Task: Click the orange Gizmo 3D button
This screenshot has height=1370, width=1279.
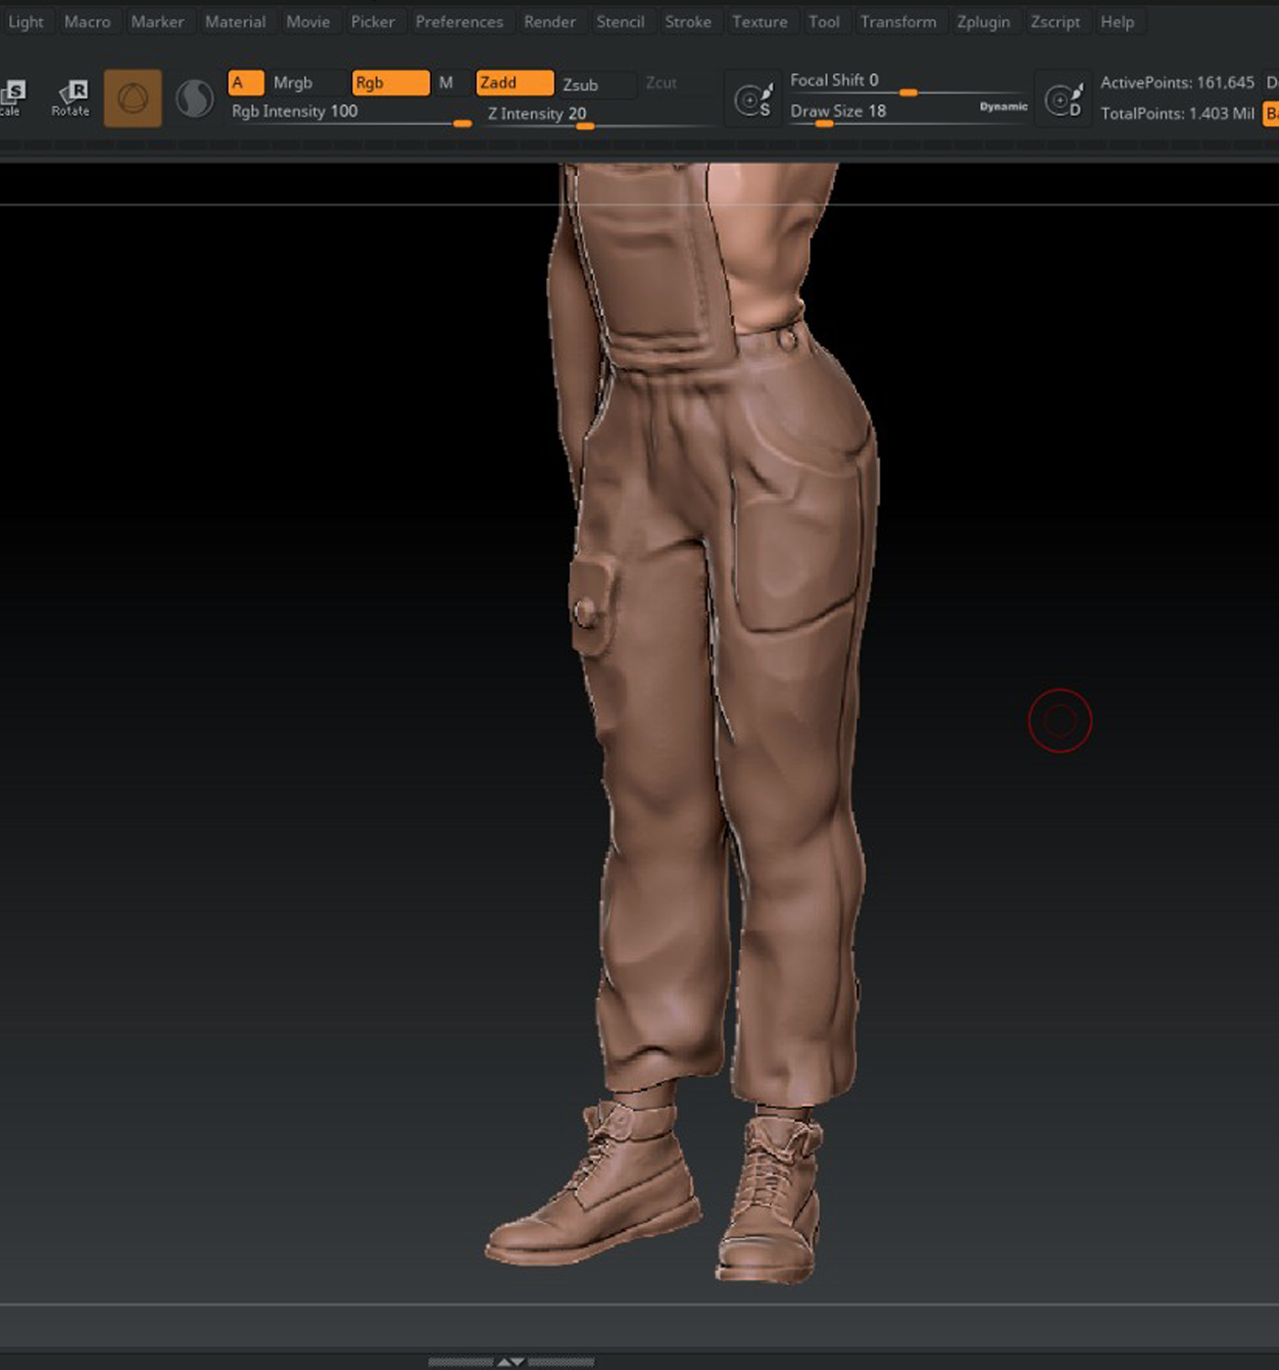Action: point(132,98)
